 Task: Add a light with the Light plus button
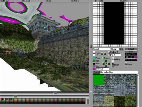[x=94, y=52]
